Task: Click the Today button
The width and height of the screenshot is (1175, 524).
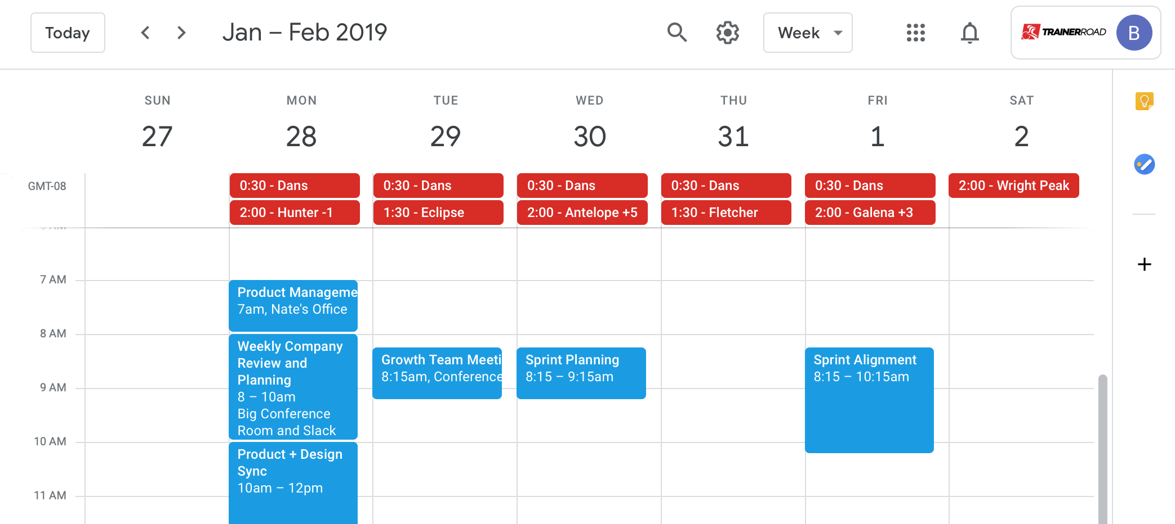Action: click(68, 33)
